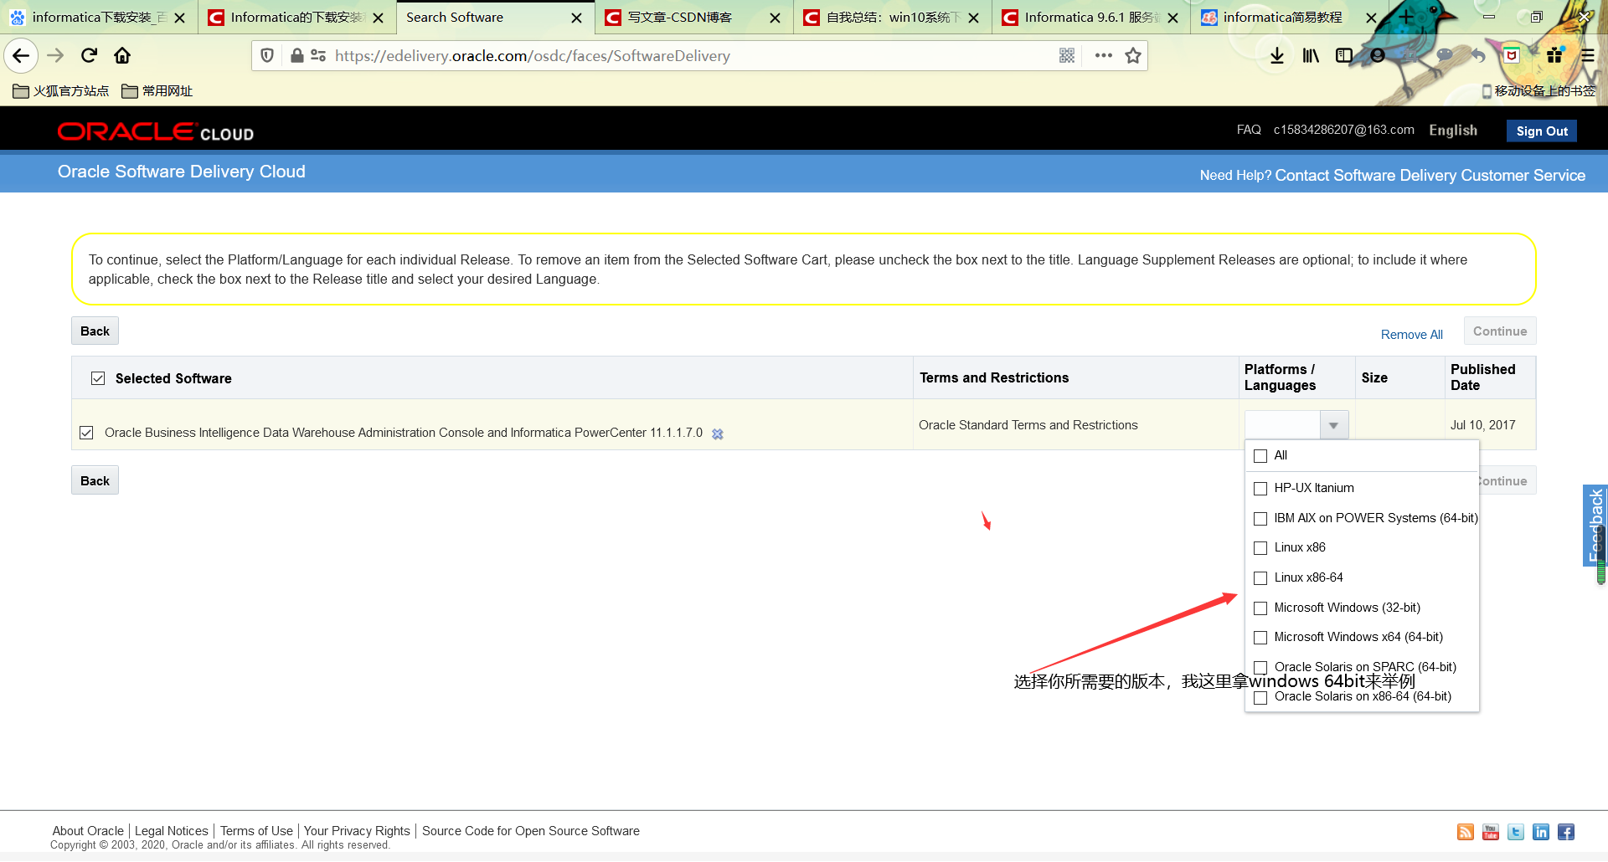
Task: Open the Oracle RSS feed icon
Action: [x=1465, y=832]
